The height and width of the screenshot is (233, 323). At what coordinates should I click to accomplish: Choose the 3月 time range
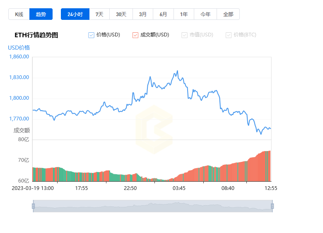pos(143,14)
